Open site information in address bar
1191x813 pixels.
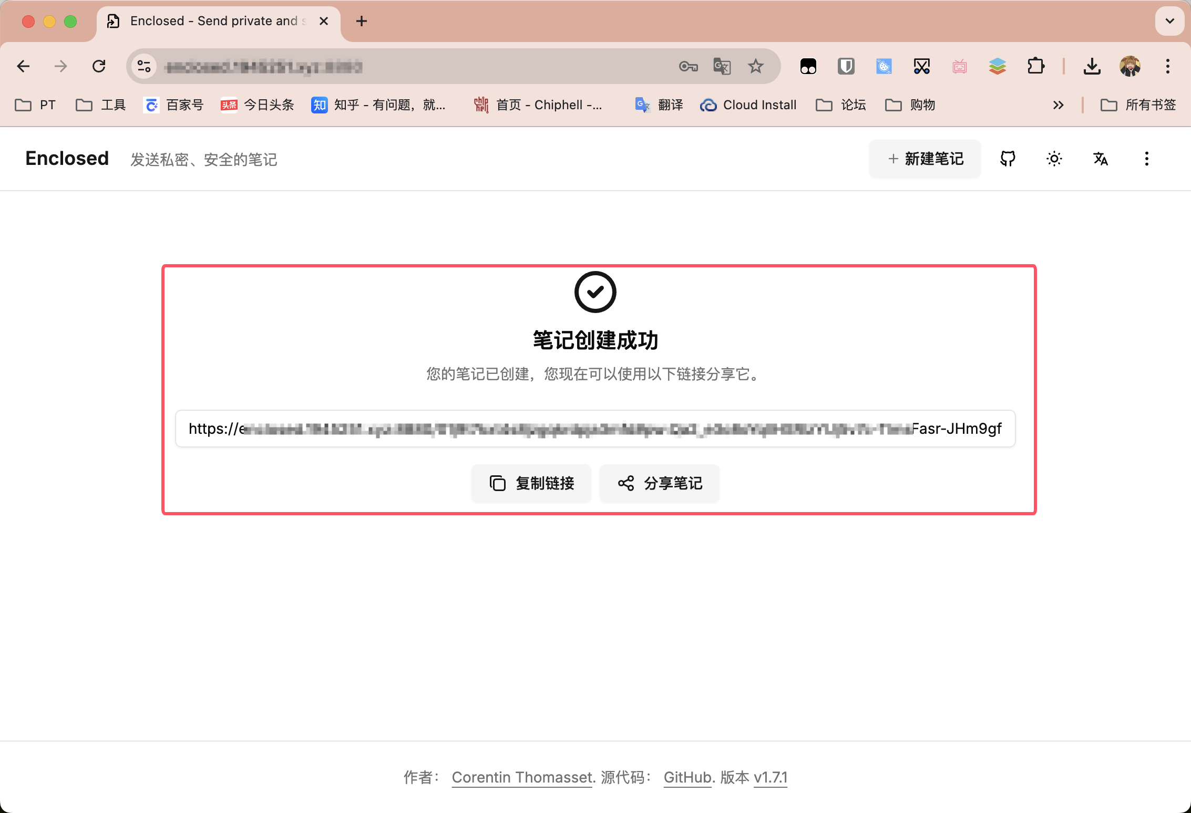pyautogui.click(x=144, y=66)
